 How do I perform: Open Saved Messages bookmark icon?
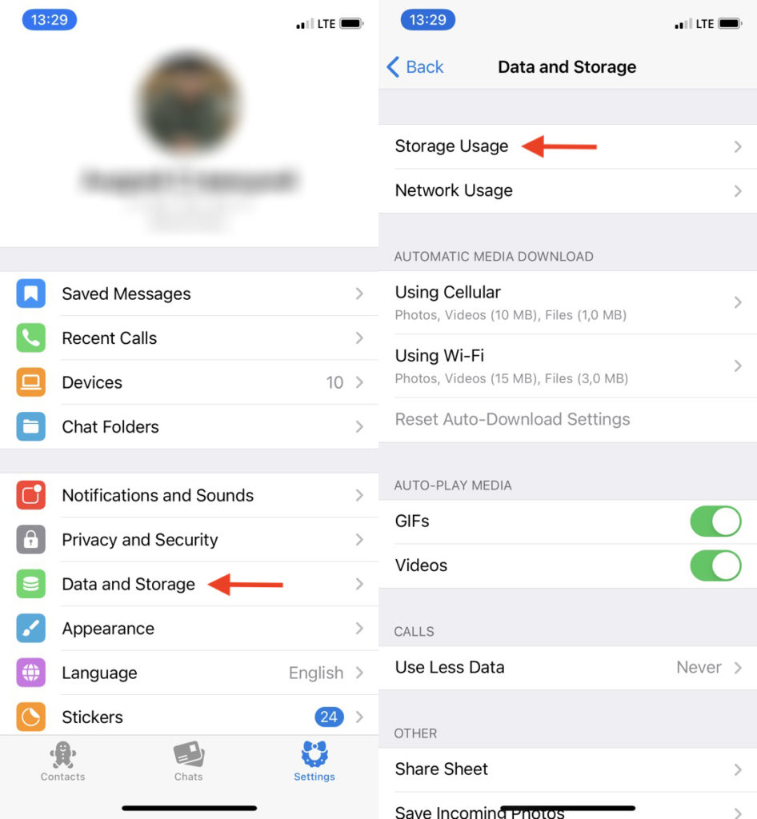click(31, 294)
